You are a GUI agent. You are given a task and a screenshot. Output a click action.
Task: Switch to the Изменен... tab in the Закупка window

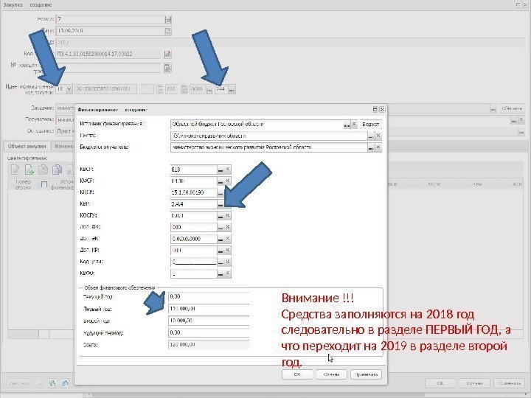click(64, 146)
